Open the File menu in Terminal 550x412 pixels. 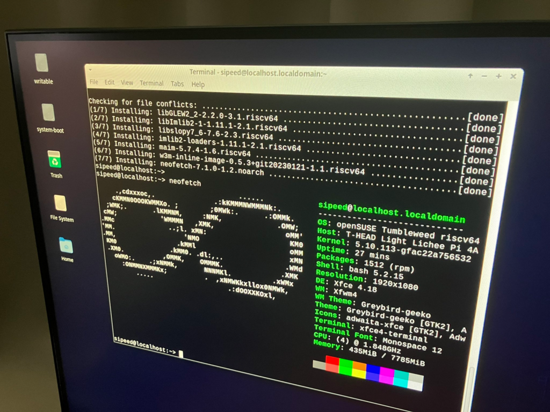[x=93, y=82]
